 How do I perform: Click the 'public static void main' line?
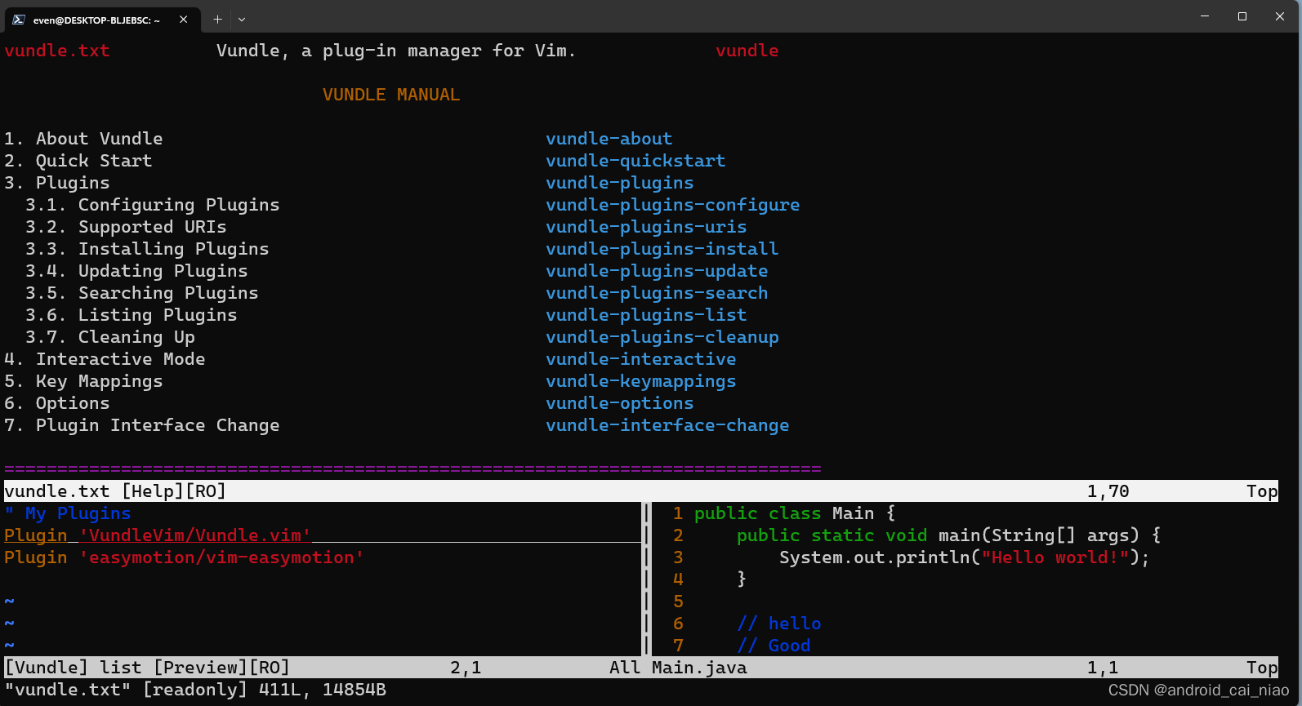point(948,535)
